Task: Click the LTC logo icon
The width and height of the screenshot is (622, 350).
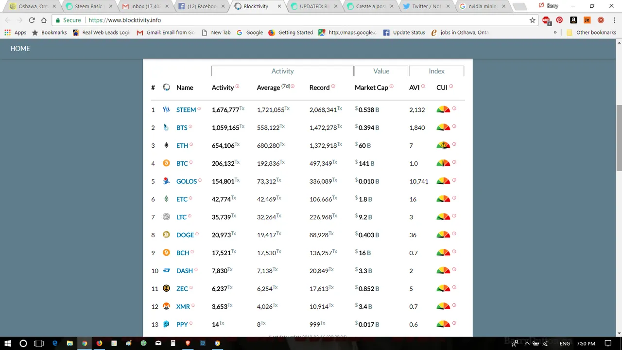Action: [x=166, y=217]
